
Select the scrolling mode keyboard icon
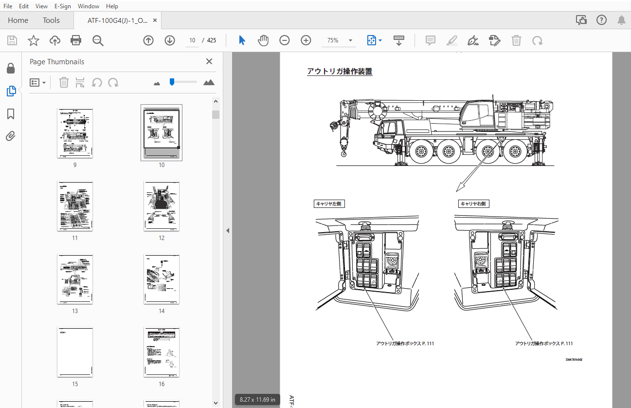(399, 40)
